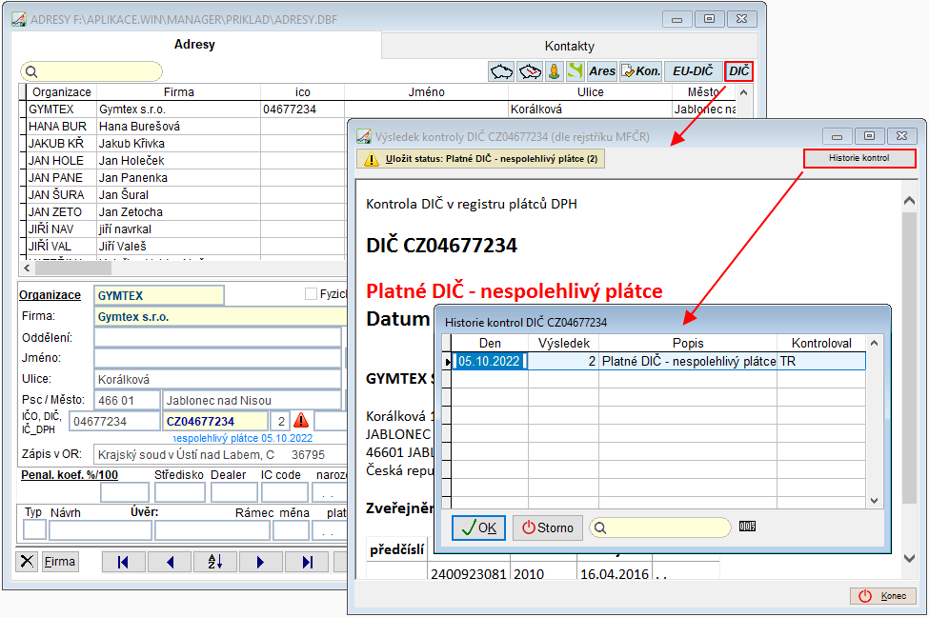Click the PSC field 466 01

click(x=127, y=400)
